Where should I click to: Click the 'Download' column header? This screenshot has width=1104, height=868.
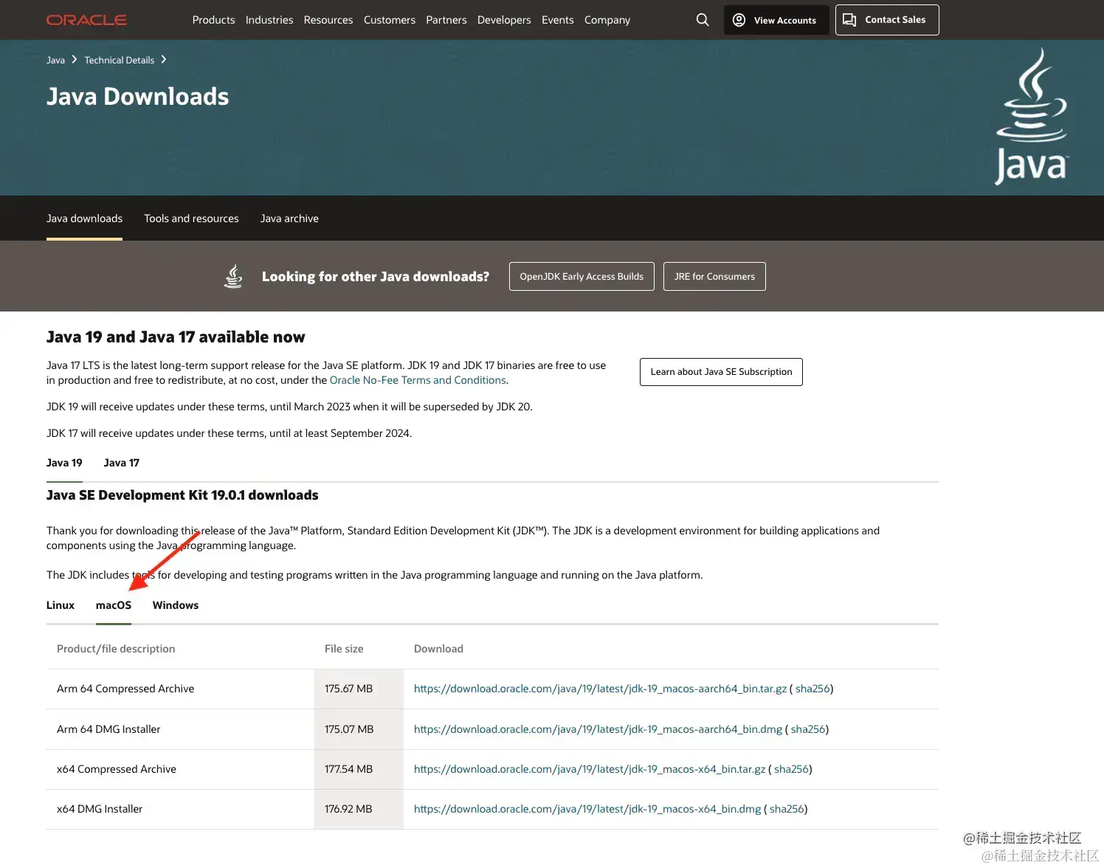(438, 649)
